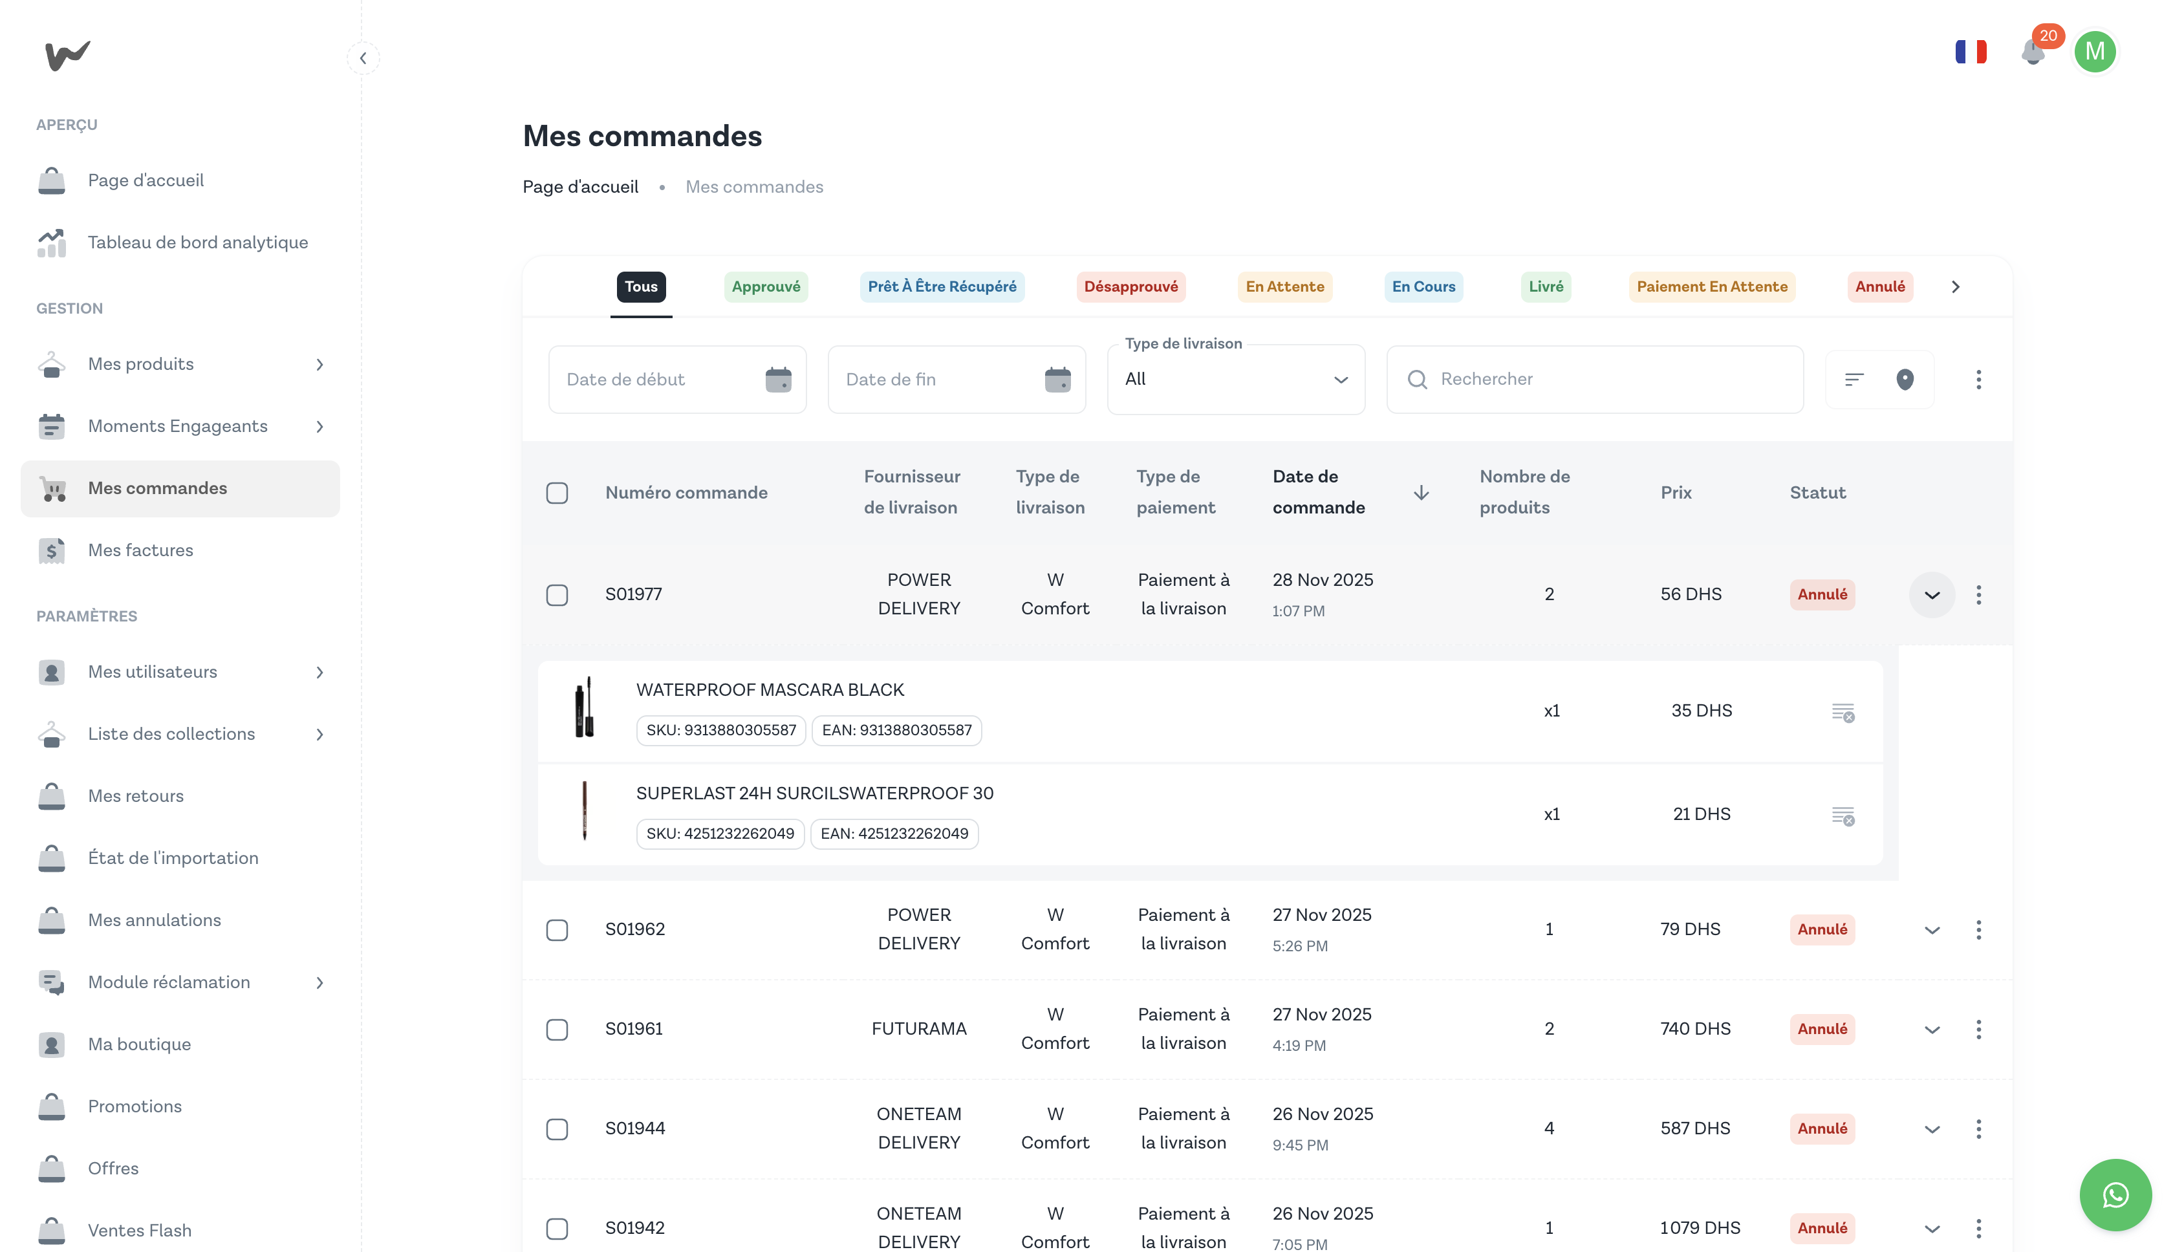Check the checkbox for order S01962
The image size is (2173, 1252).
557,929
